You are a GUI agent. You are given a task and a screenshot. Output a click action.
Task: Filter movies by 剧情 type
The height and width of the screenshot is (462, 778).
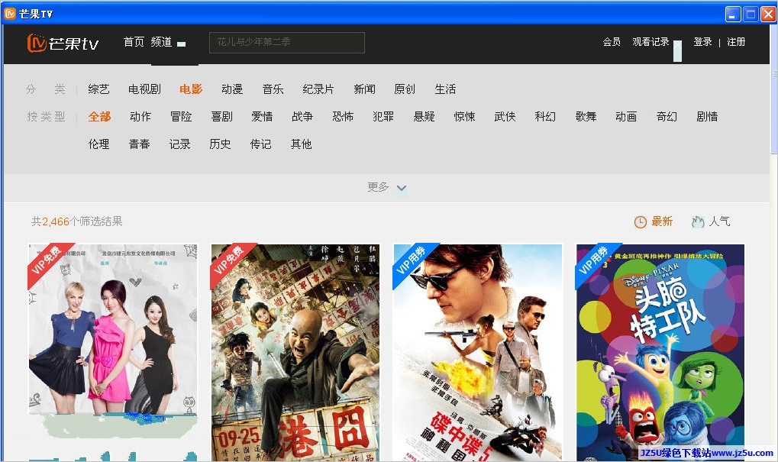pyautogui.click(x=708, y=117)
